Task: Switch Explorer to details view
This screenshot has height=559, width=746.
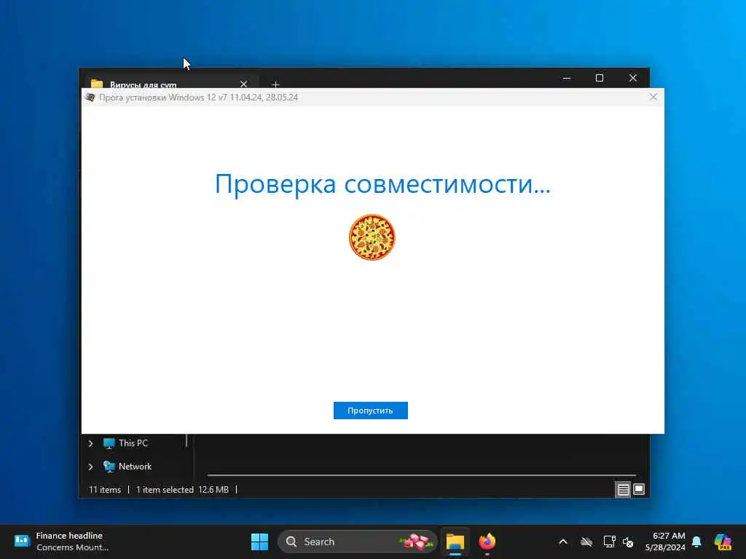Action: [624, 489]
